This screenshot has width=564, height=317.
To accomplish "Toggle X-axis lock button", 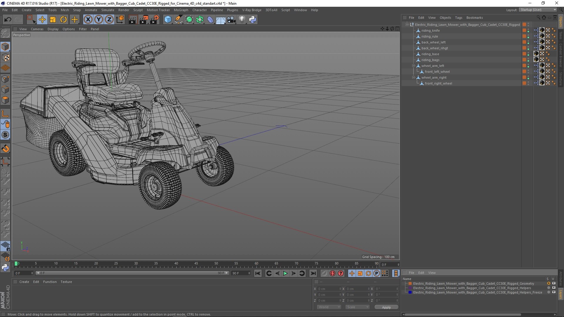I will [x=88, y=20].
